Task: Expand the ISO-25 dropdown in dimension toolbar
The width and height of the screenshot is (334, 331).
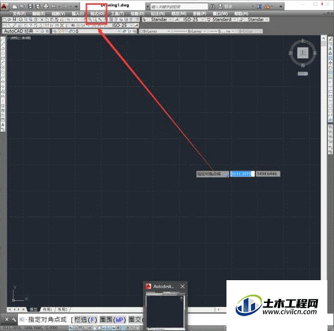Action: [x=132, y=25]
